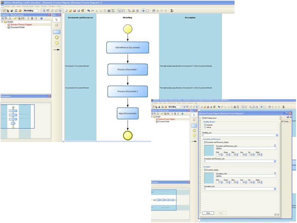Select the Get reference Documents task in the diagram
Viewport: 297px width, 223px height.
pyautogui.click(x=128, y=48)
